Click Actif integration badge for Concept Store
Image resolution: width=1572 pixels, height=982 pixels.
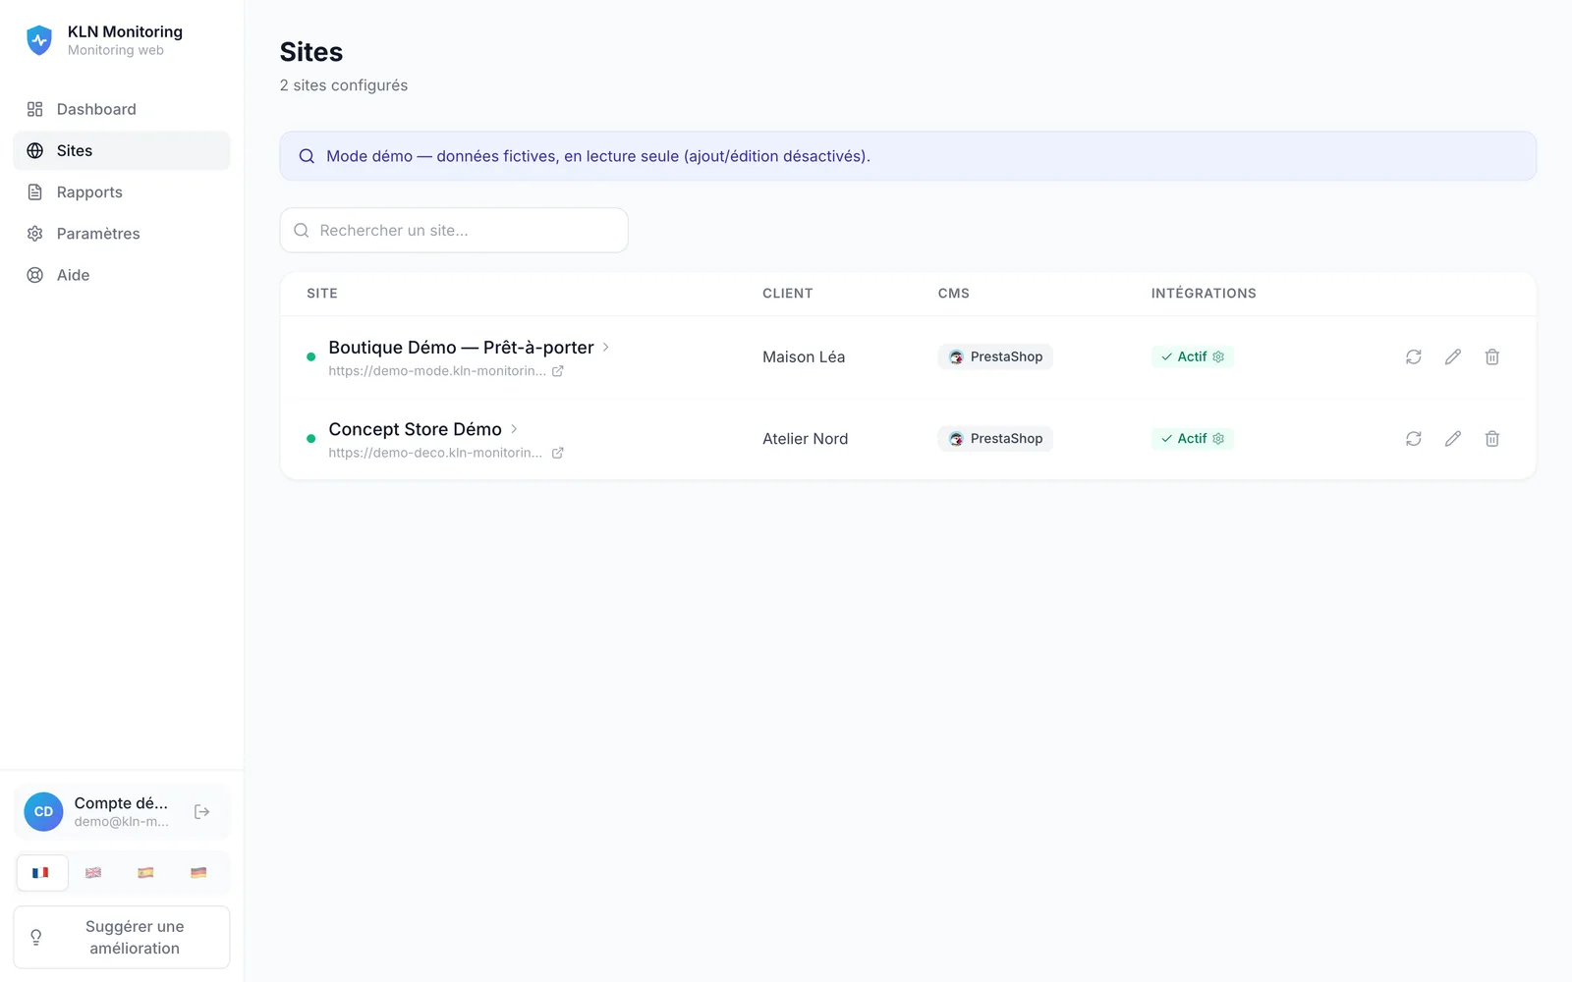[x=1193, y=439]
